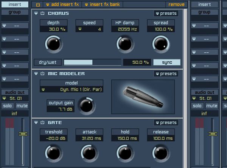The image size is (227, 168).
Task: Click the Chorus speed value field
Action: pyautogui.click(x=89, y=29)
